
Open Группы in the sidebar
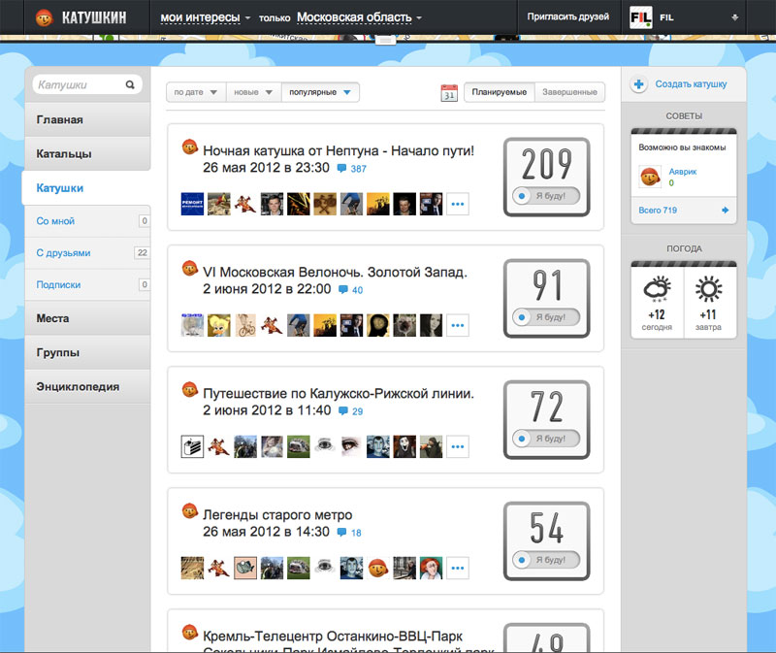click(87, 352)
